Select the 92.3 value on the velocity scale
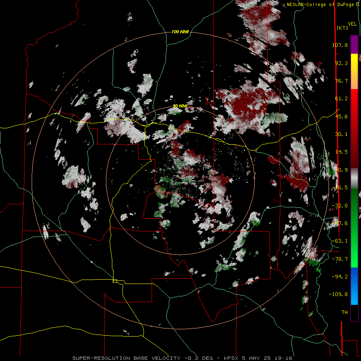This screenshot has height=361, width=361. click(341, 63)
